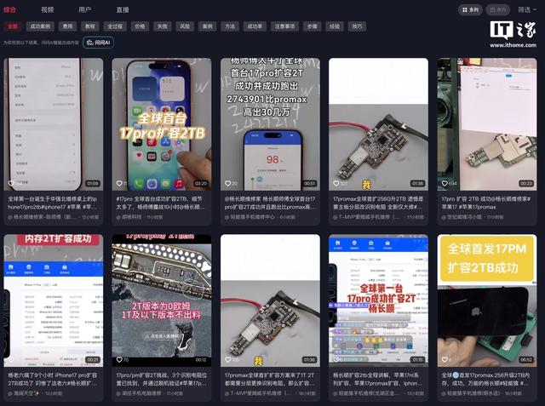Open title 杨长顺师傅全球首台17pro扩容2T成功

(x=270, y=203)
